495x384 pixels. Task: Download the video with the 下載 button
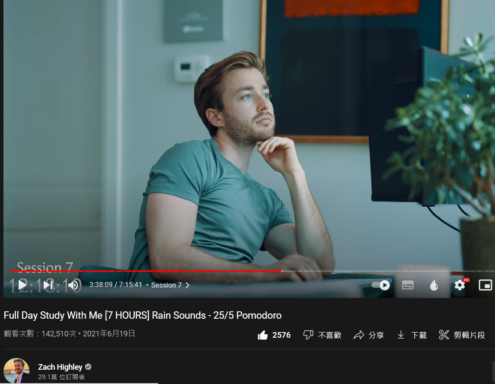pyautogui.click(x=412, y=335)
